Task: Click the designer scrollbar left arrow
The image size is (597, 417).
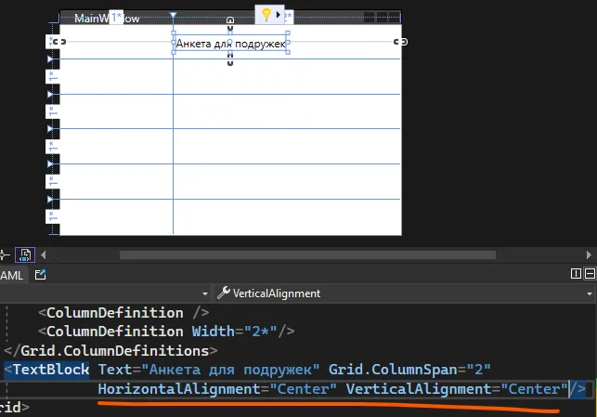Action: click(x=44, y=254)
